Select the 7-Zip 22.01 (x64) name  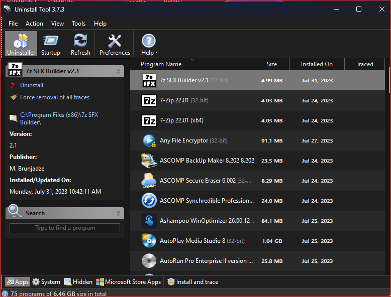tap(181, 120)
